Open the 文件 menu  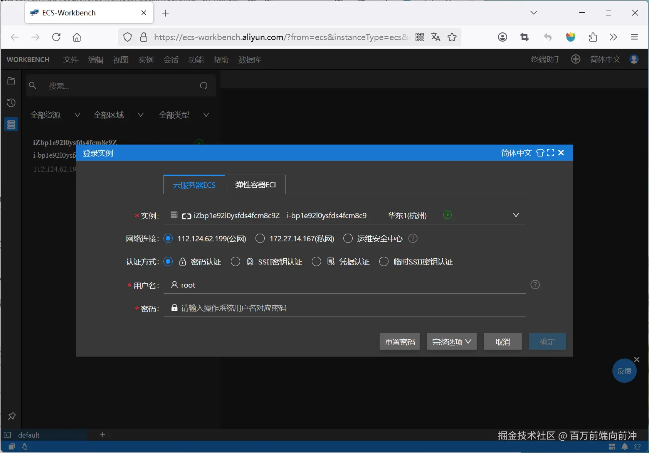pos(71,59)
